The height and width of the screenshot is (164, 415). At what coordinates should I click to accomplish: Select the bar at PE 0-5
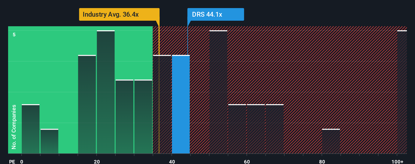pyautogui.click(x=30, y=129)
